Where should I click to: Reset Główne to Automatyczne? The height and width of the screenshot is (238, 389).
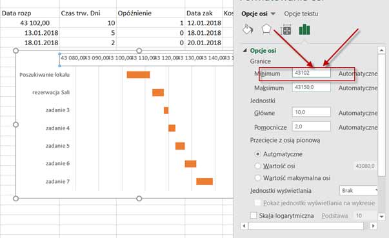click(x=358, y=113)
